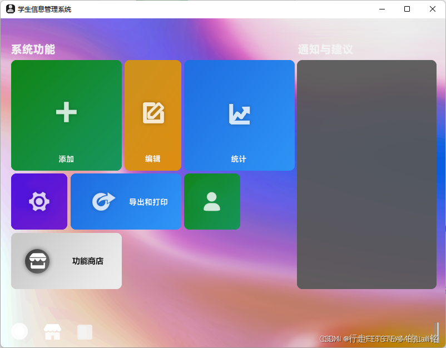Click the 通知与建议 heading text

[325, 49]
